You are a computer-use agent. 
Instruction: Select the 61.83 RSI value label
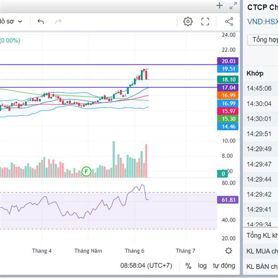[x=228, y=200]
